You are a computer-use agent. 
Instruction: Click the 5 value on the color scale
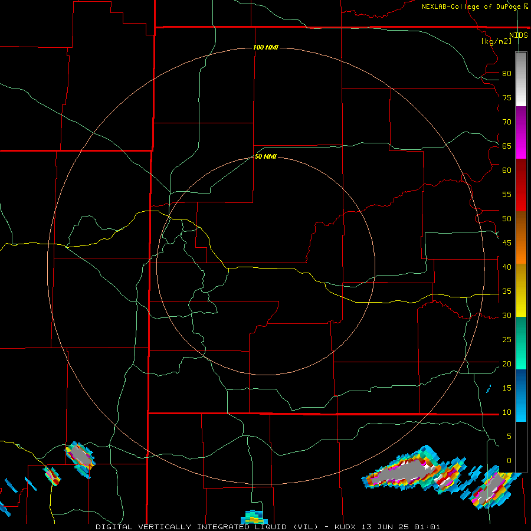coord(509,437)
